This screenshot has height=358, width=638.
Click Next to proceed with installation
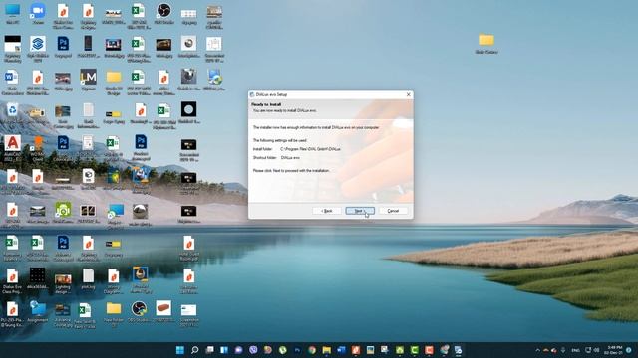(x=360, y=211)
